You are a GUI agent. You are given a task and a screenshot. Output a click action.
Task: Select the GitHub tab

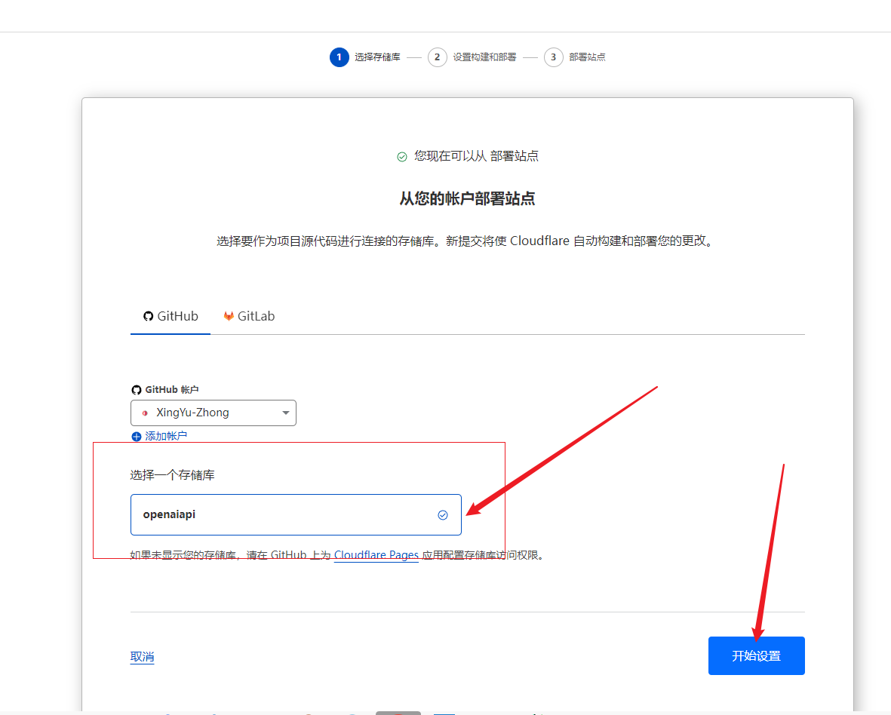pyautogui.click(x=171, y=316)
